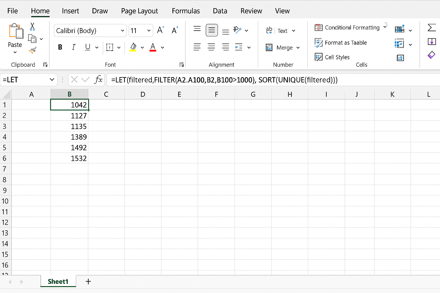This screenshot has height=293, width=440.
Task: Apply the red font color
Action: [x=153, y=47]
